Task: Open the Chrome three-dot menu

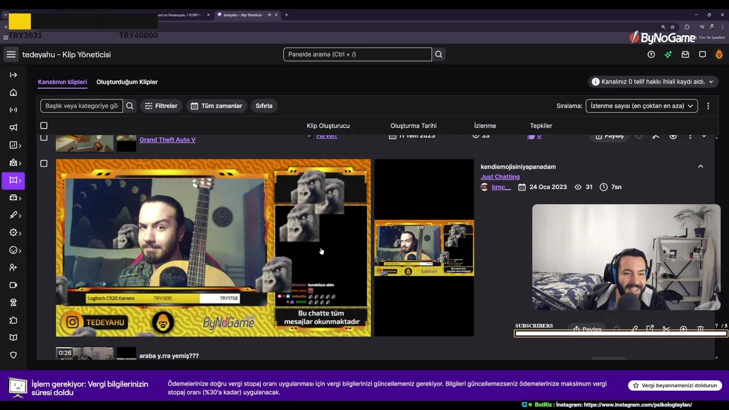Action: click(x=722, y=27)
